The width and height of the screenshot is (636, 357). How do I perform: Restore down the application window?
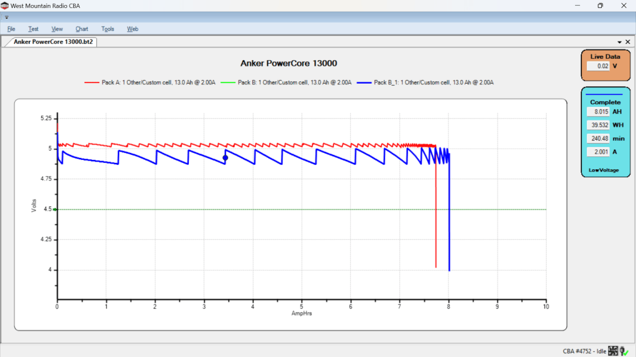[600, 6]
